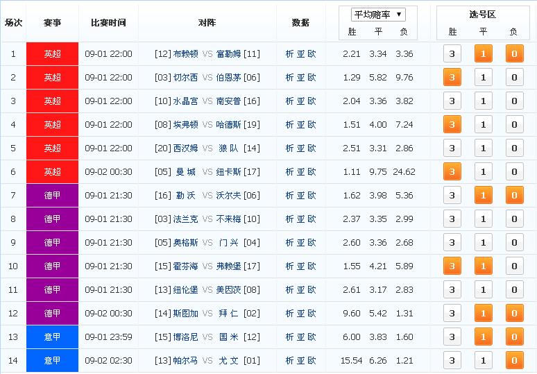Open team link 不来梅
The width and height of the screenshot is (537, 374).
click(x=228, y=219)
